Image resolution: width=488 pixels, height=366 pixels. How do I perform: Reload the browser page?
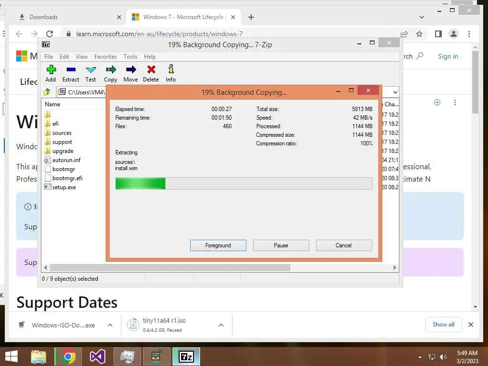[50, 34]
